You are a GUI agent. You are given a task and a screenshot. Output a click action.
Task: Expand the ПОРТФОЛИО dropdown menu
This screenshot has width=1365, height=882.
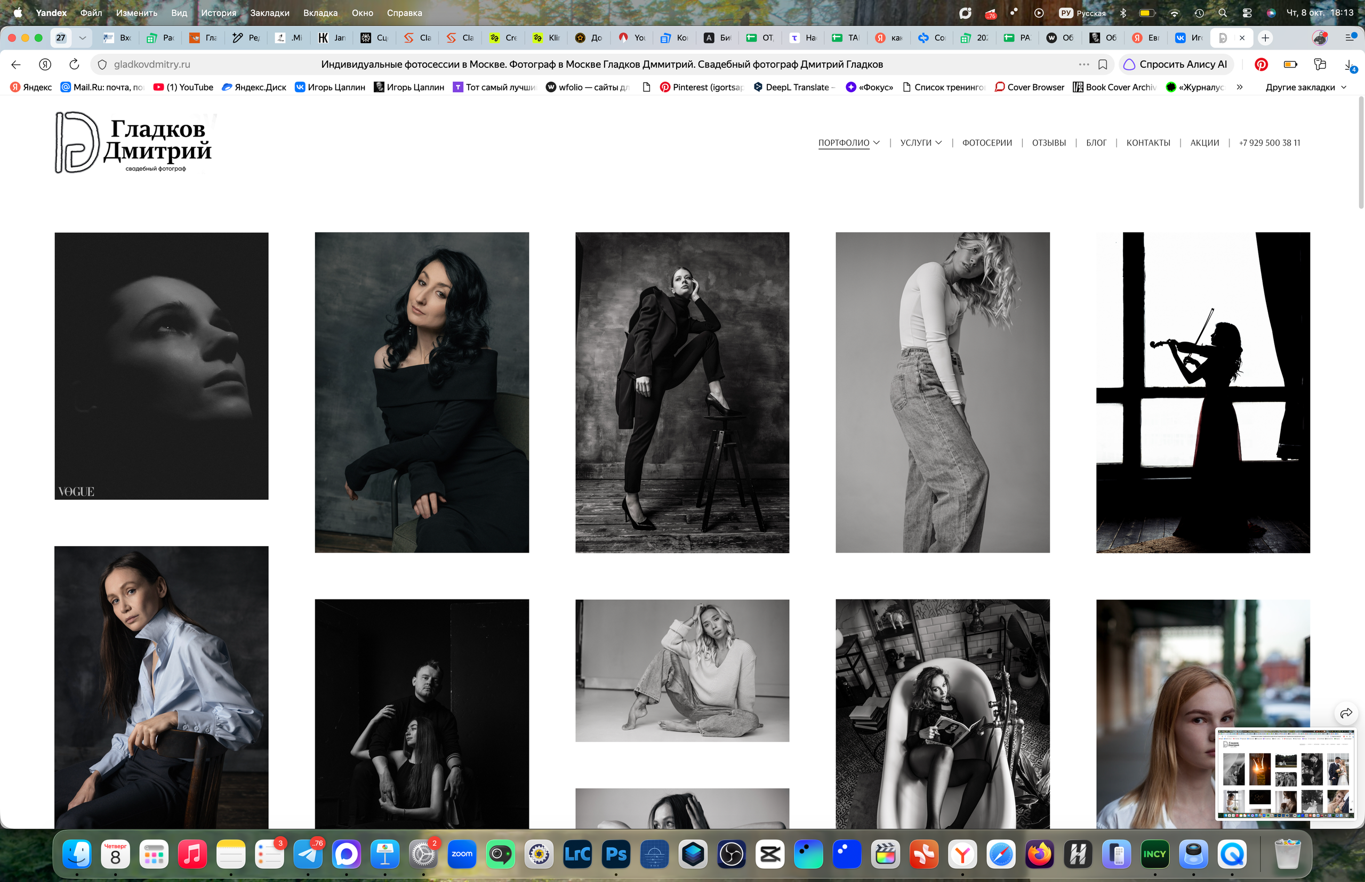(x=849, y=143)
